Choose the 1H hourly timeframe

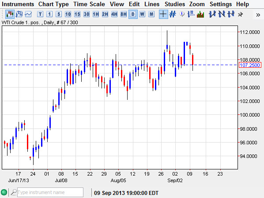[96, 14]
